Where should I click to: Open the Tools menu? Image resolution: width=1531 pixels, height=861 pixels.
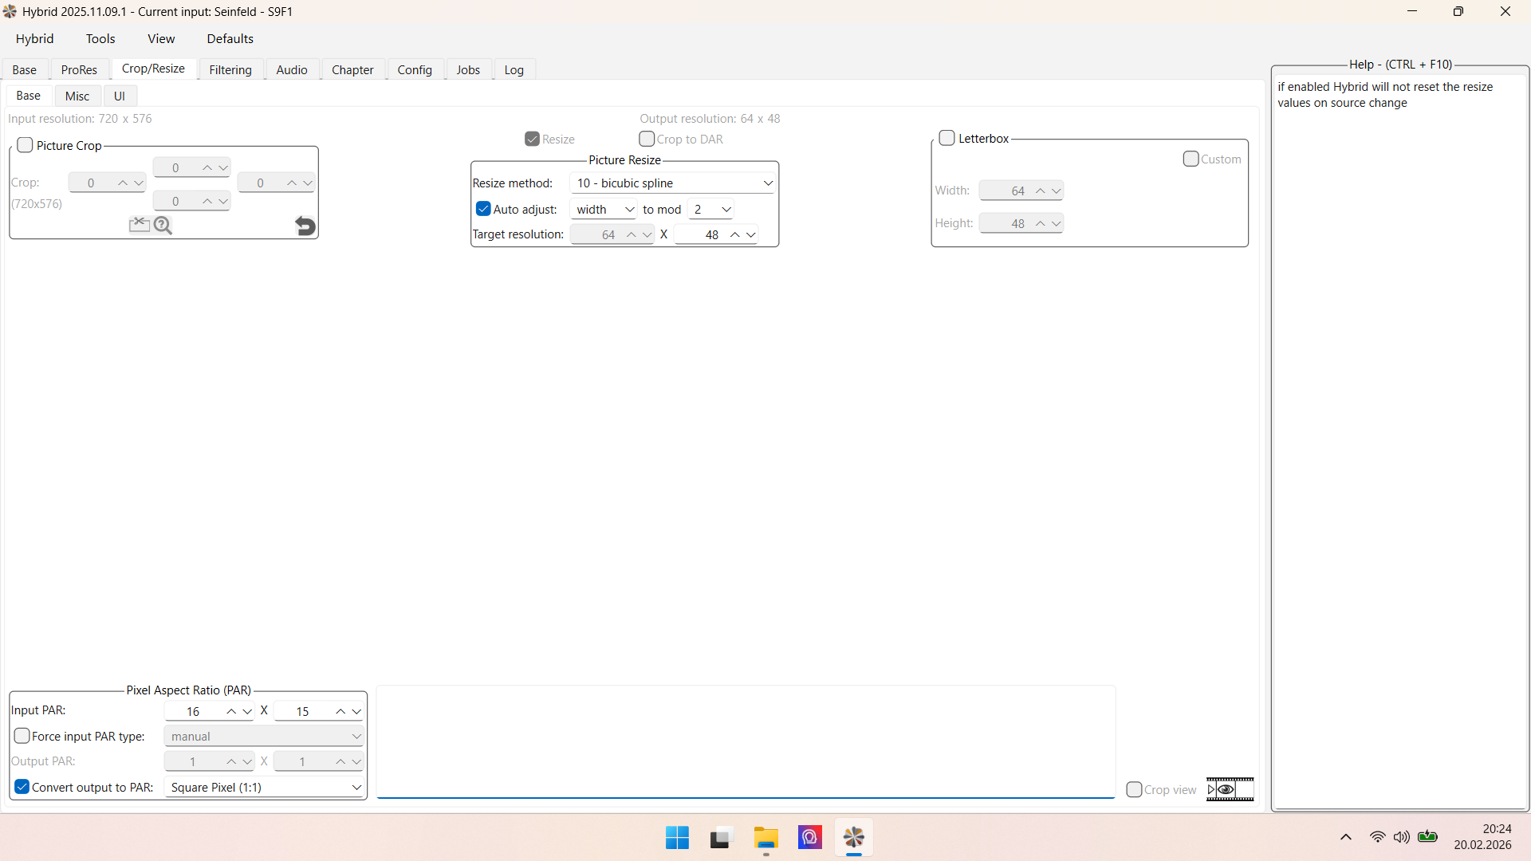100,39
